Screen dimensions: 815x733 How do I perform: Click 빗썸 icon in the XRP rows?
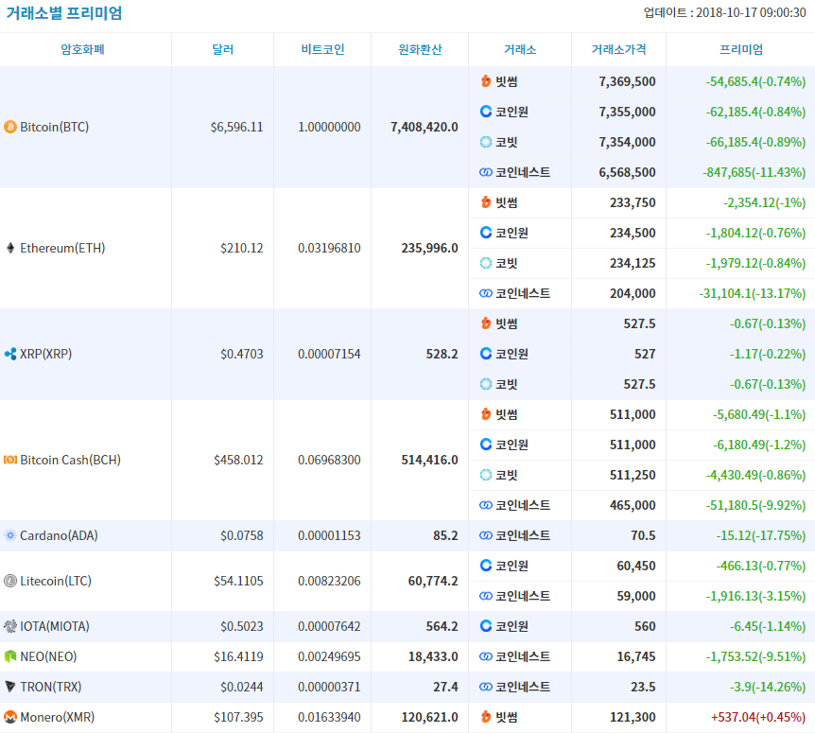pos(486,323)
